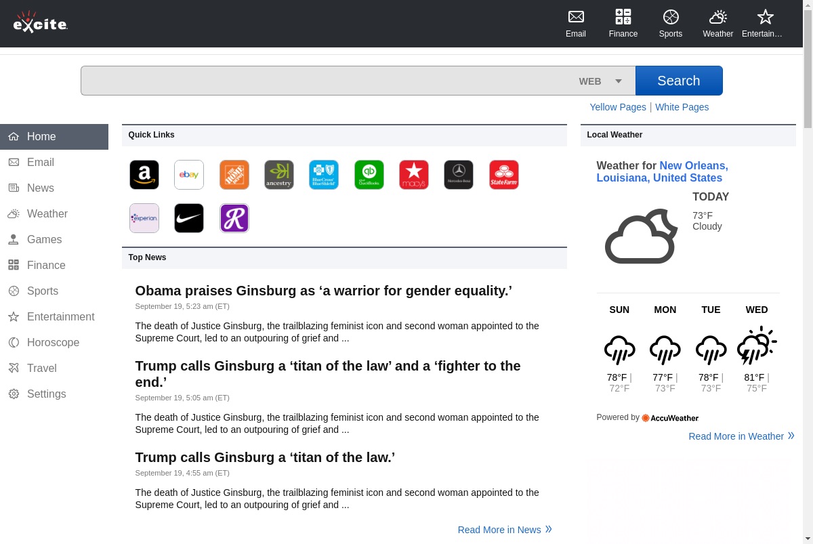Select Travel in the sidebar
813x544 pixels.
[x=54, y=368]
